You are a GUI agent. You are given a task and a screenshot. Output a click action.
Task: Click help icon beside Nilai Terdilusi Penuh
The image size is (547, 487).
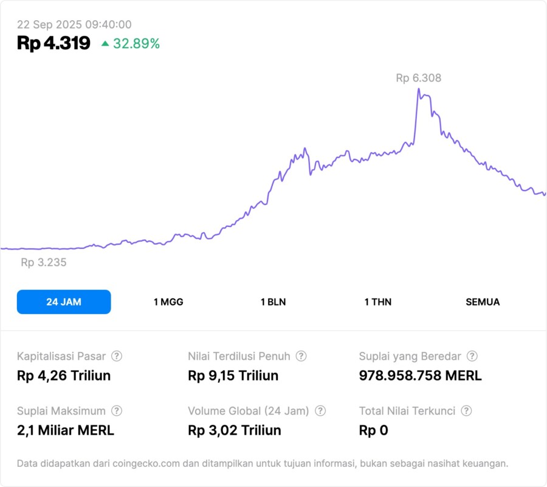[301, 356]
